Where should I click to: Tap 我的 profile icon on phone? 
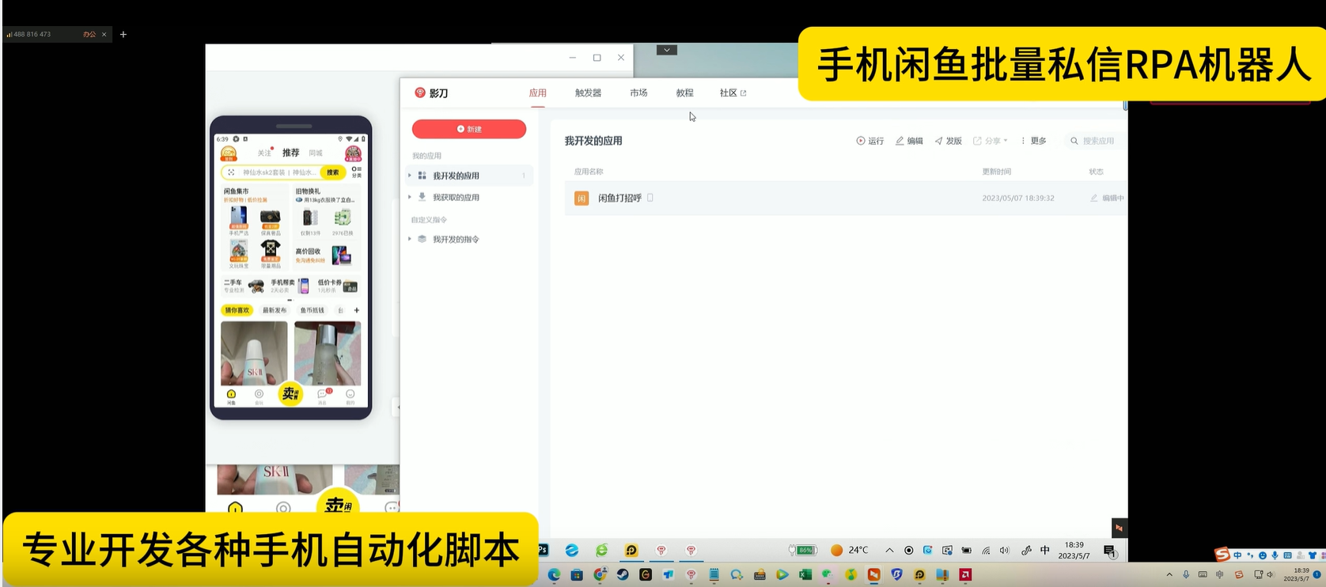click(x=350, y=396)
